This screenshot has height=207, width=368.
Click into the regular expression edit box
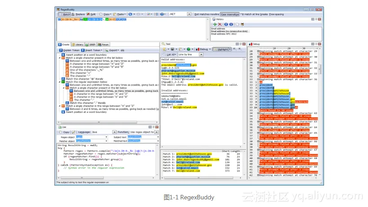pyautogui.click(x=131, y=29)
